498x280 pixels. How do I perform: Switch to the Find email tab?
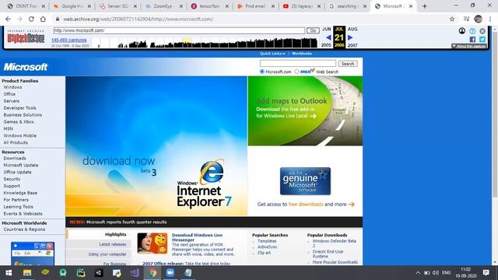[x=256, y=6]
